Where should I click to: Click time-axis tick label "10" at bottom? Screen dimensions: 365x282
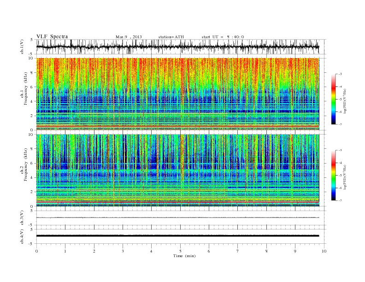click(x=324, y=251)
